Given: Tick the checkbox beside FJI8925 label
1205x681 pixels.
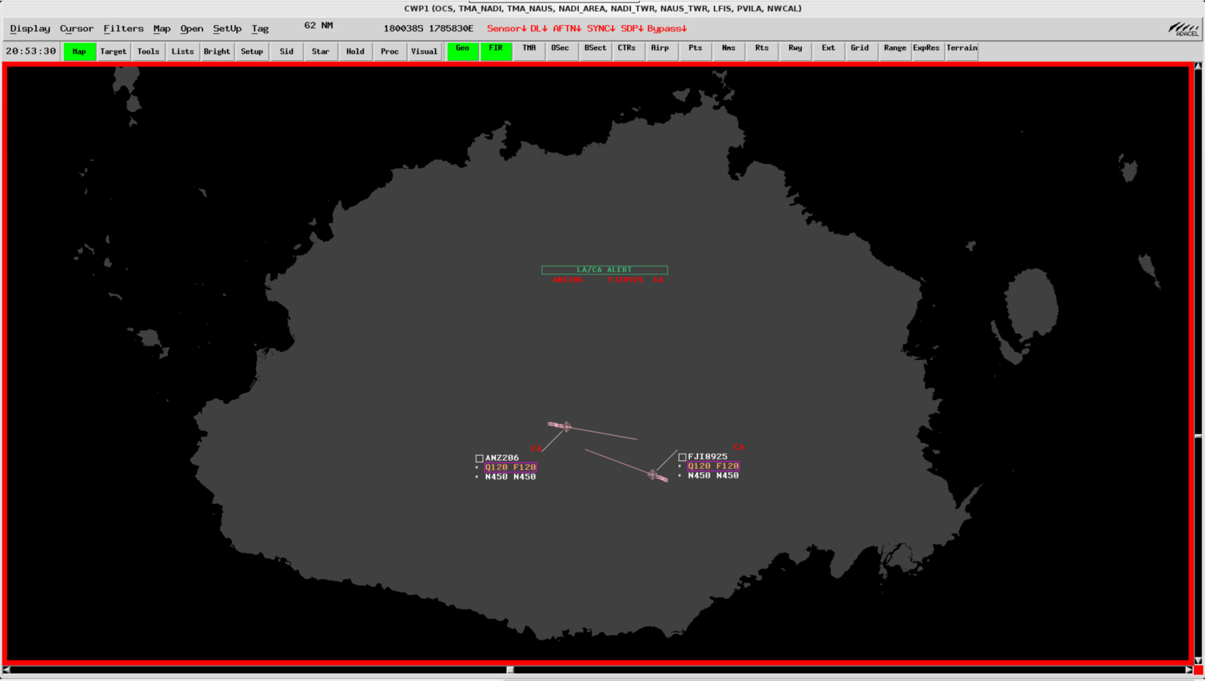Looking at the screenshot, I should click(x=682, y=457).
